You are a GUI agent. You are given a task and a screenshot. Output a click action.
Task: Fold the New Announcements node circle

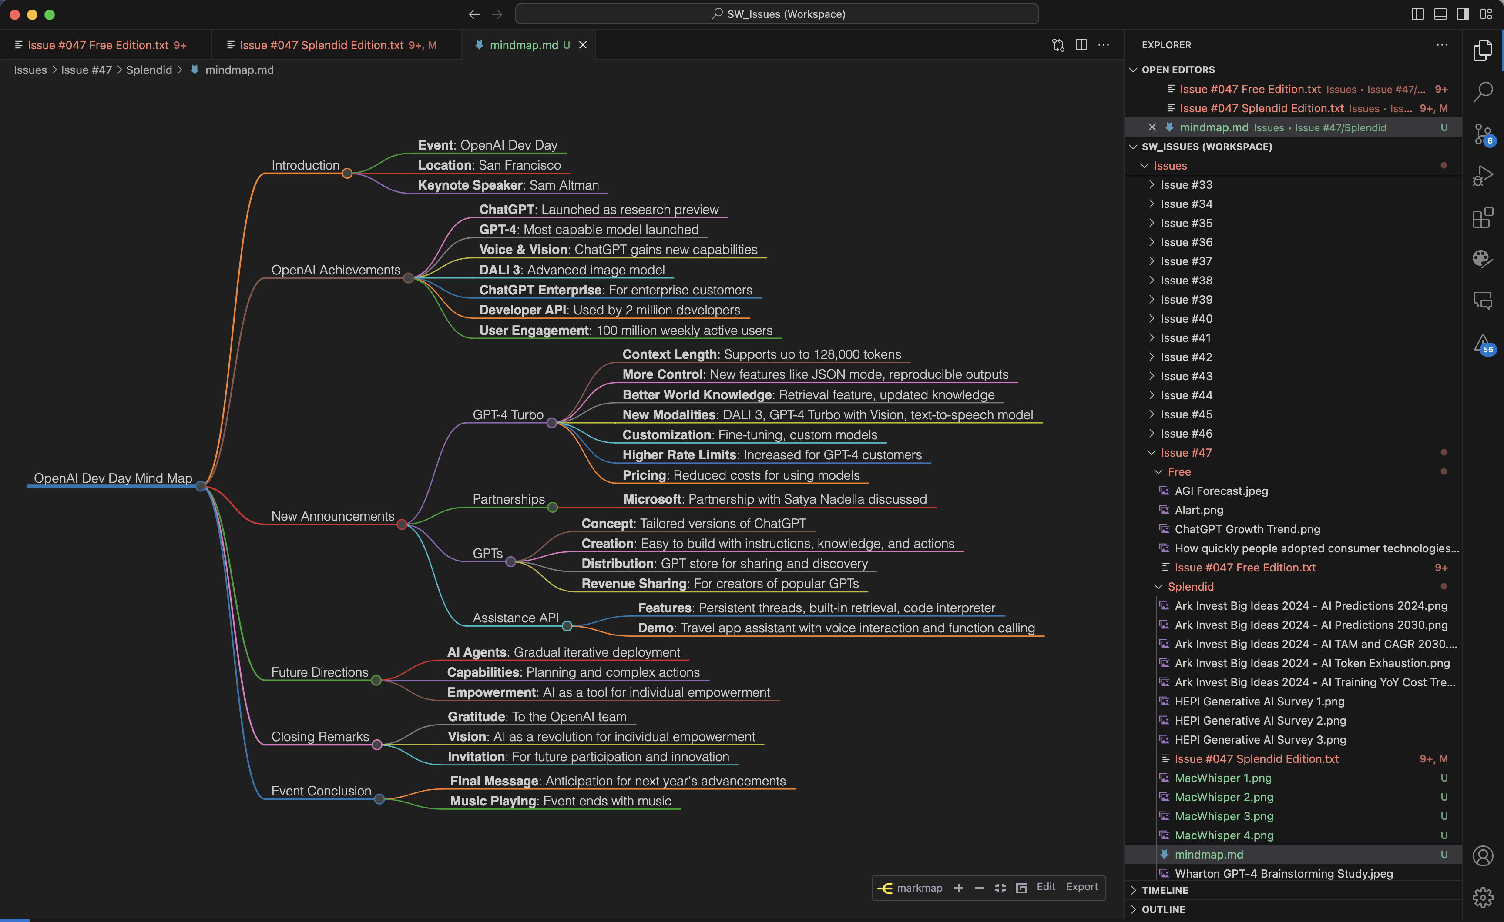pos(402,524)
